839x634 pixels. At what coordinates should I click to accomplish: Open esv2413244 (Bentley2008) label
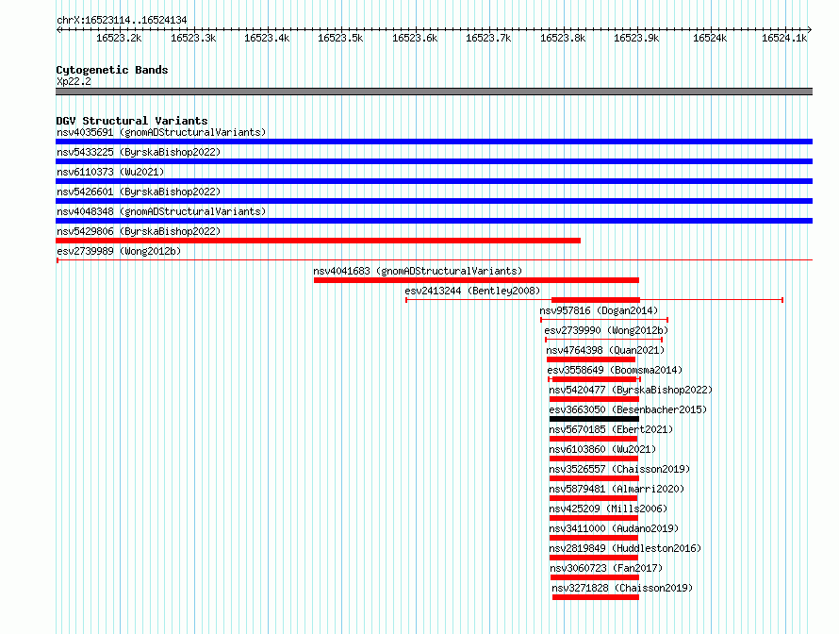[472, 291]
